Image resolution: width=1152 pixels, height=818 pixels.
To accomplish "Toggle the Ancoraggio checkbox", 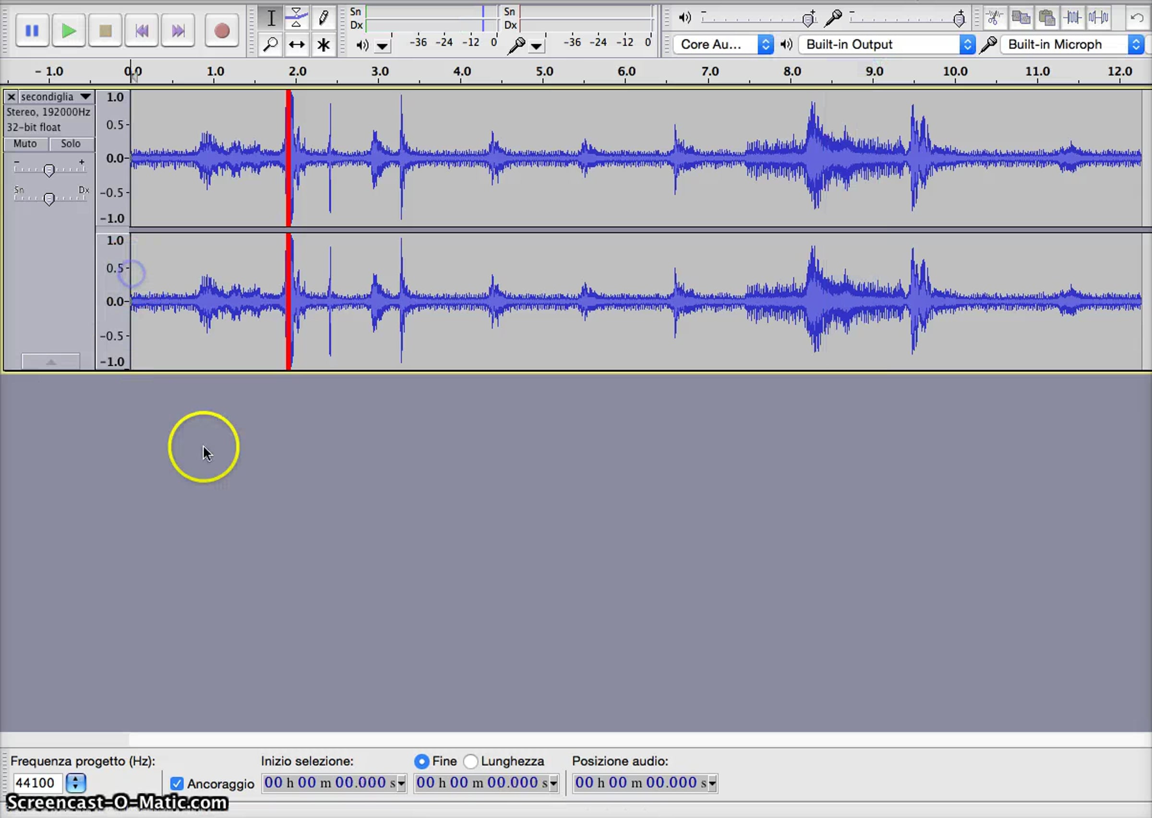I will [x=177, y=784].
